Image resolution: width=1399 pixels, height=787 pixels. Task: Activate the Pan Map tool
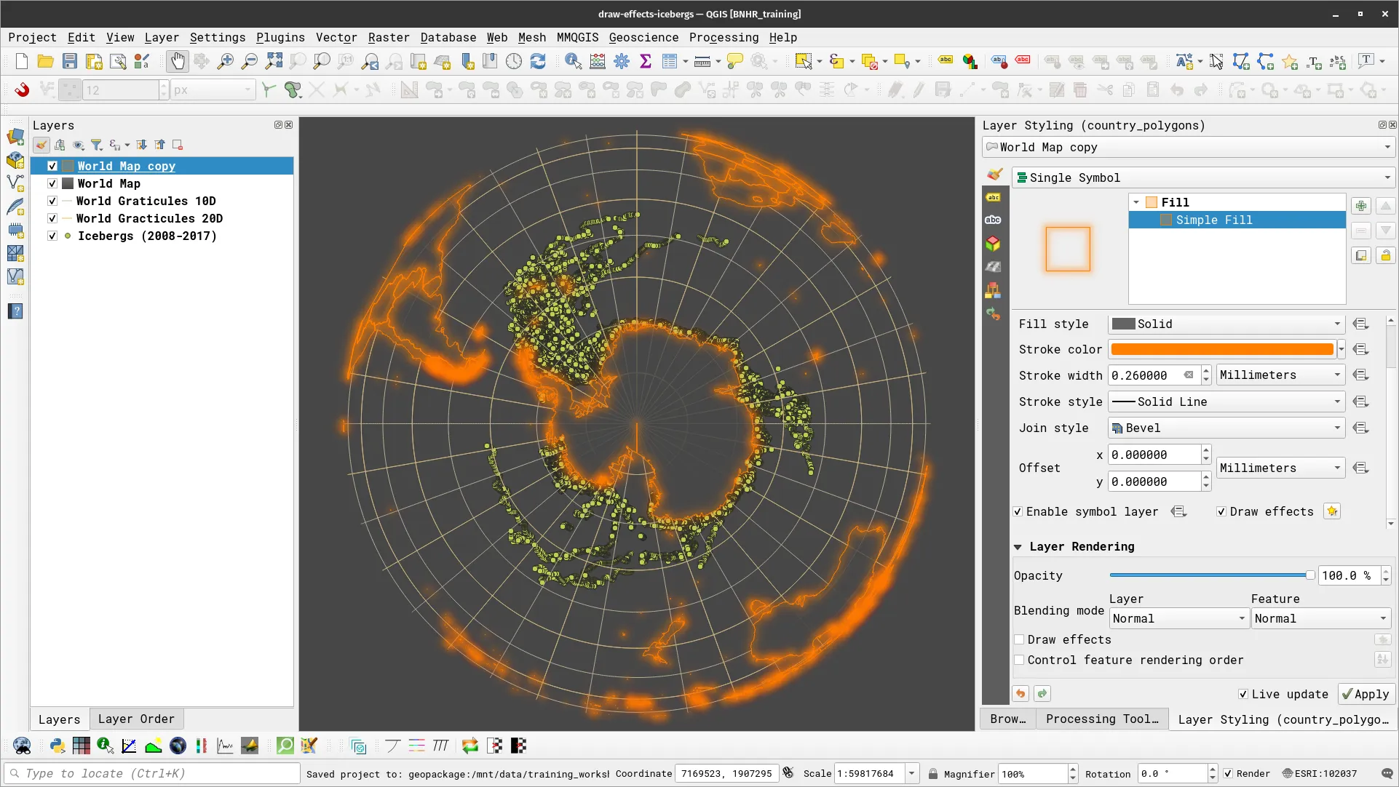pyautogui.click(x=177, y=61)
